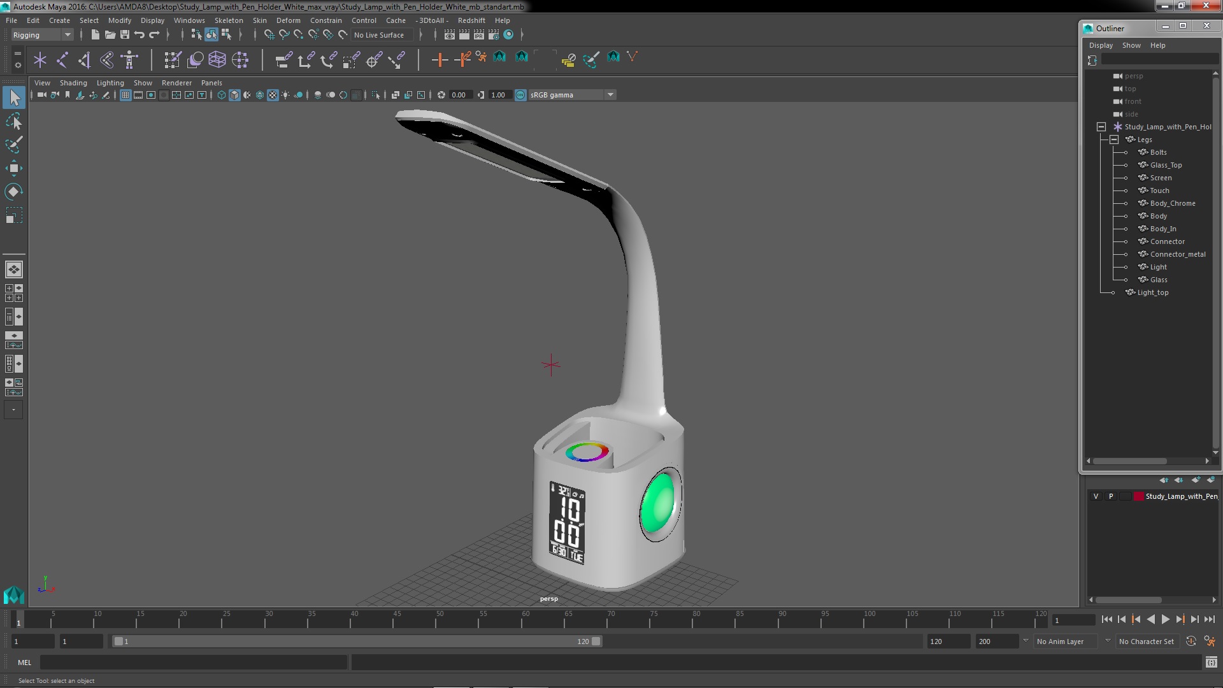
Task: Click the red layer color swatch
Action: click(1138, 496)
